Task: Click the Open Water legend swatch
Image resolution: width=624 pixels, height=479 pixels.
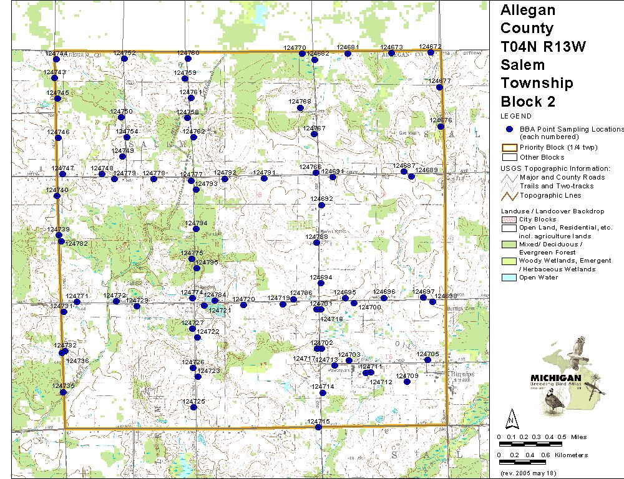Action: click(x=510, y=278)
